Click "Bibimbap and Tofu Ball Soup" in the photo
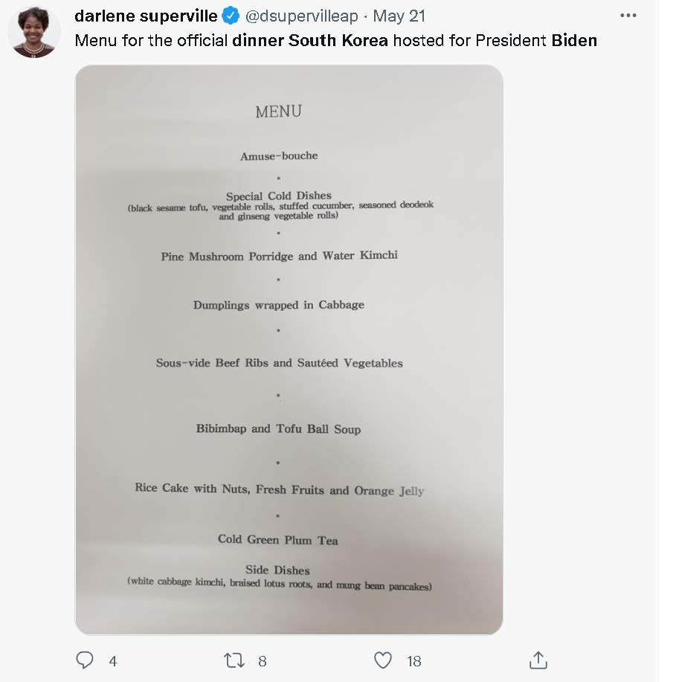 click(278, 429)
